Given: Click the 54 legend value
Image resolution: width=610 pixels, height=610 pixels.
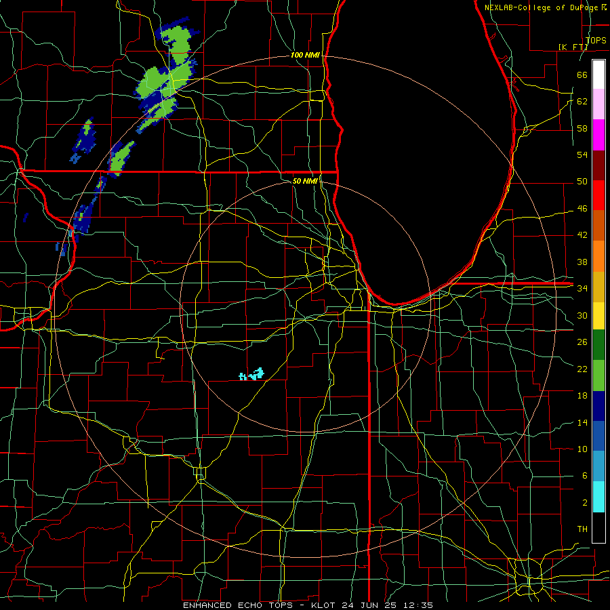Looking at the screenshot, I should coord(582,155).
